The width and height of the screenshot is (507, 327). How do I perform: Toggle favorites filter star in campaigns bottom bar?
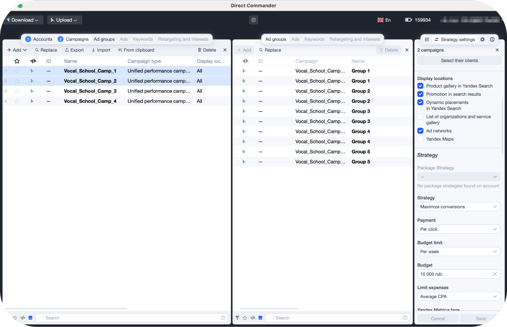[x=15, y=318]
